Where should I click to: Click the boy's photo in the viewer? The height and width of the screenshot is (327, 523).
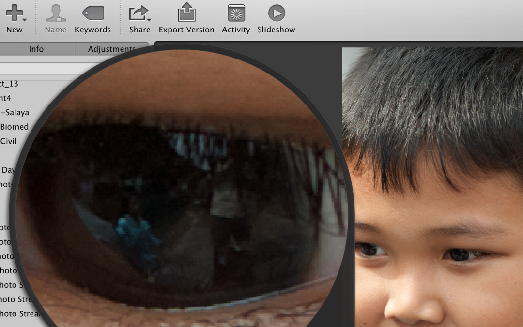[432, 187]
